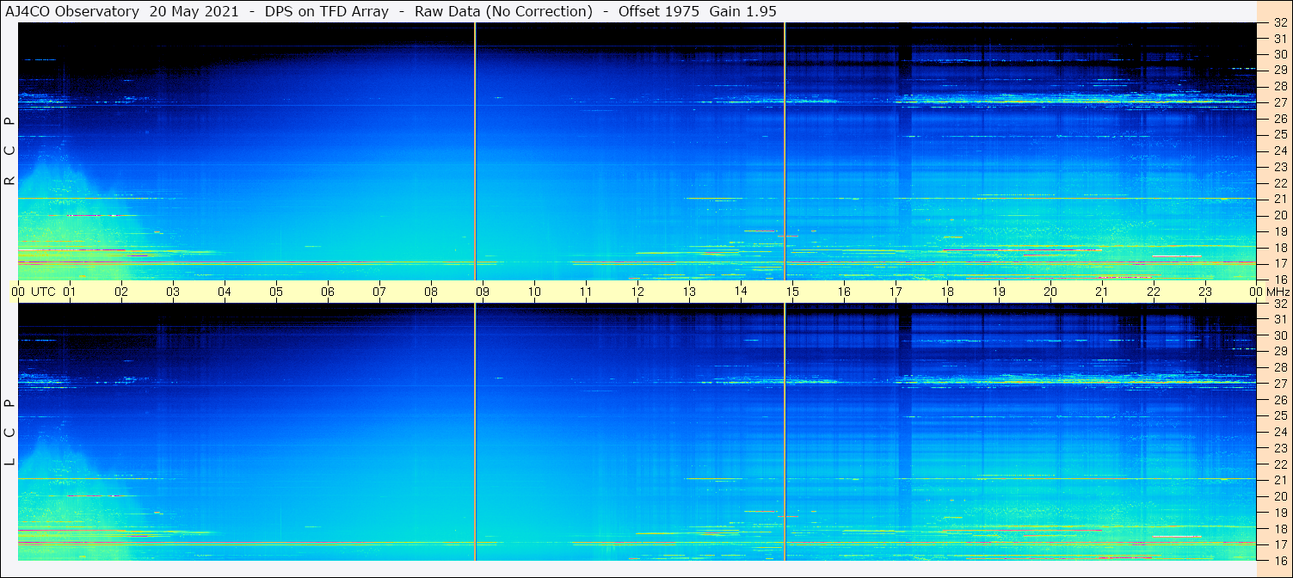Viewport: 1293px width, 578px height.
Task: Click the 32 MHz label of the LCP panel
Action: point(1279,304)
